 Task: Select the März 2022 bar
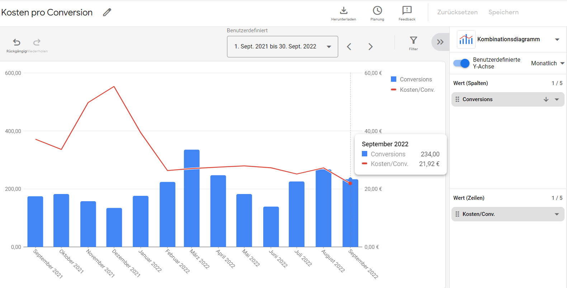tap(192, 198)
